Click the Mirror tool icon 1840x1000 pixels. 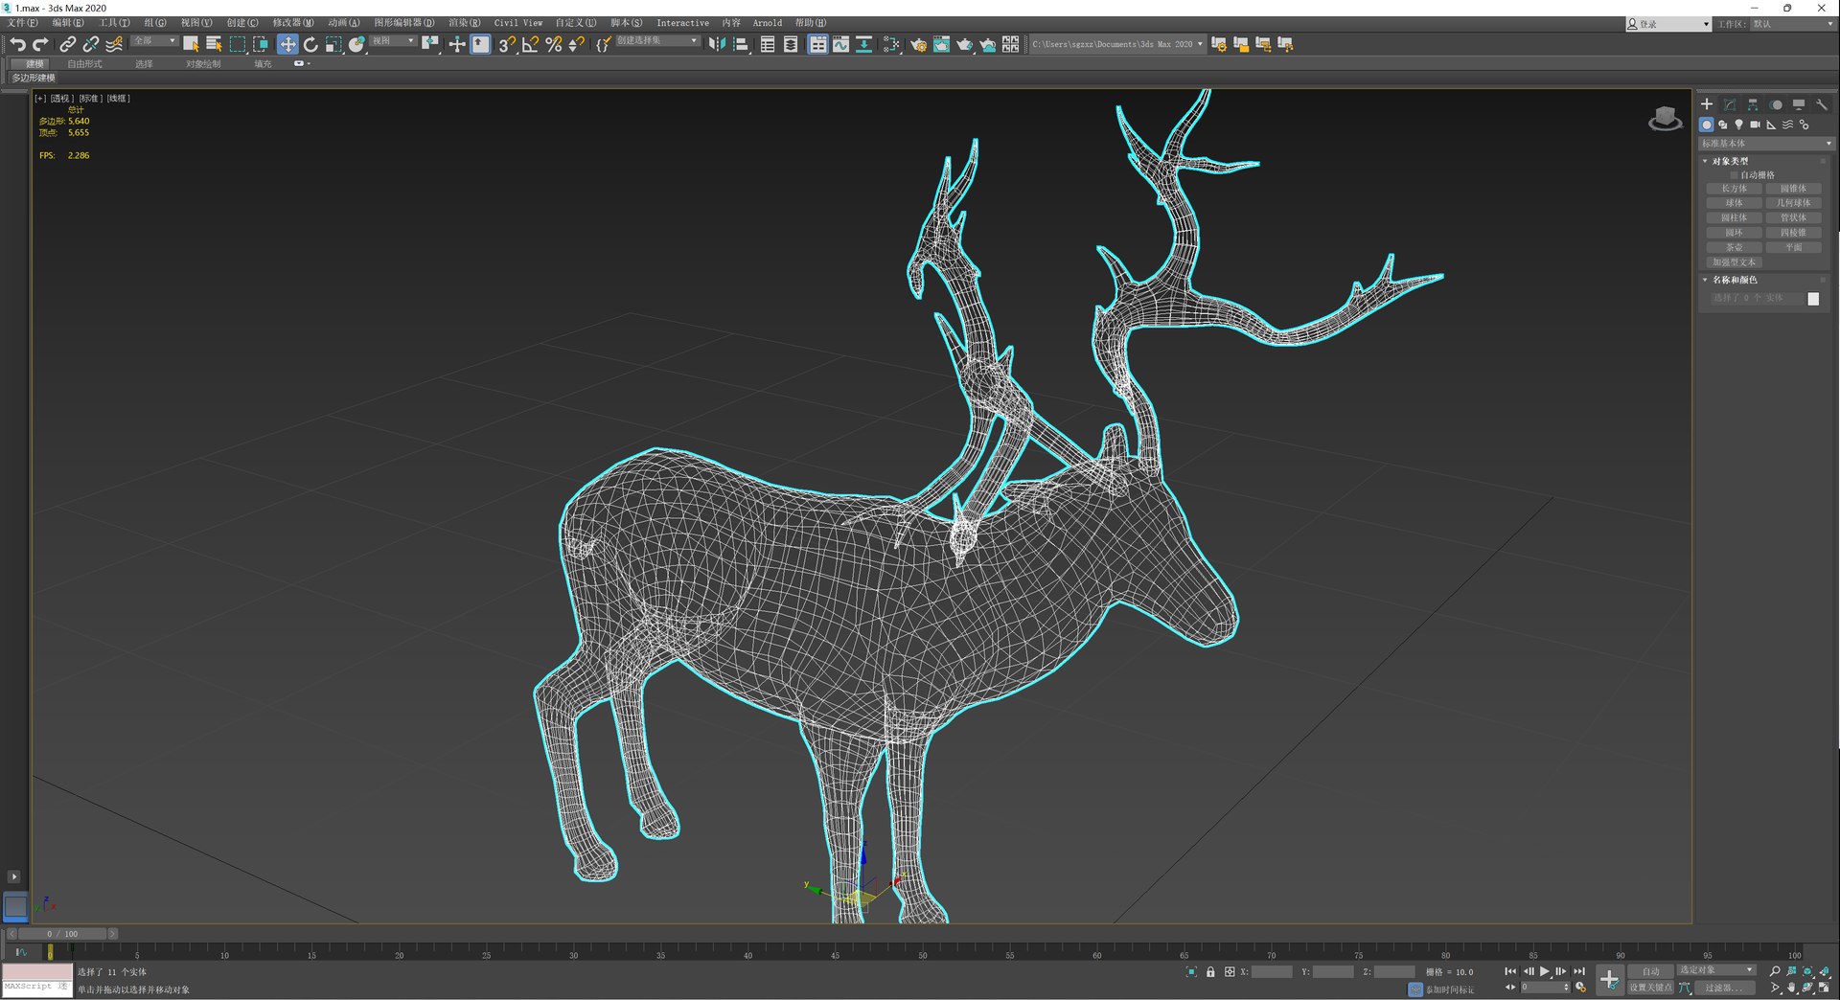pyautogui.click(x=717, y=44)
